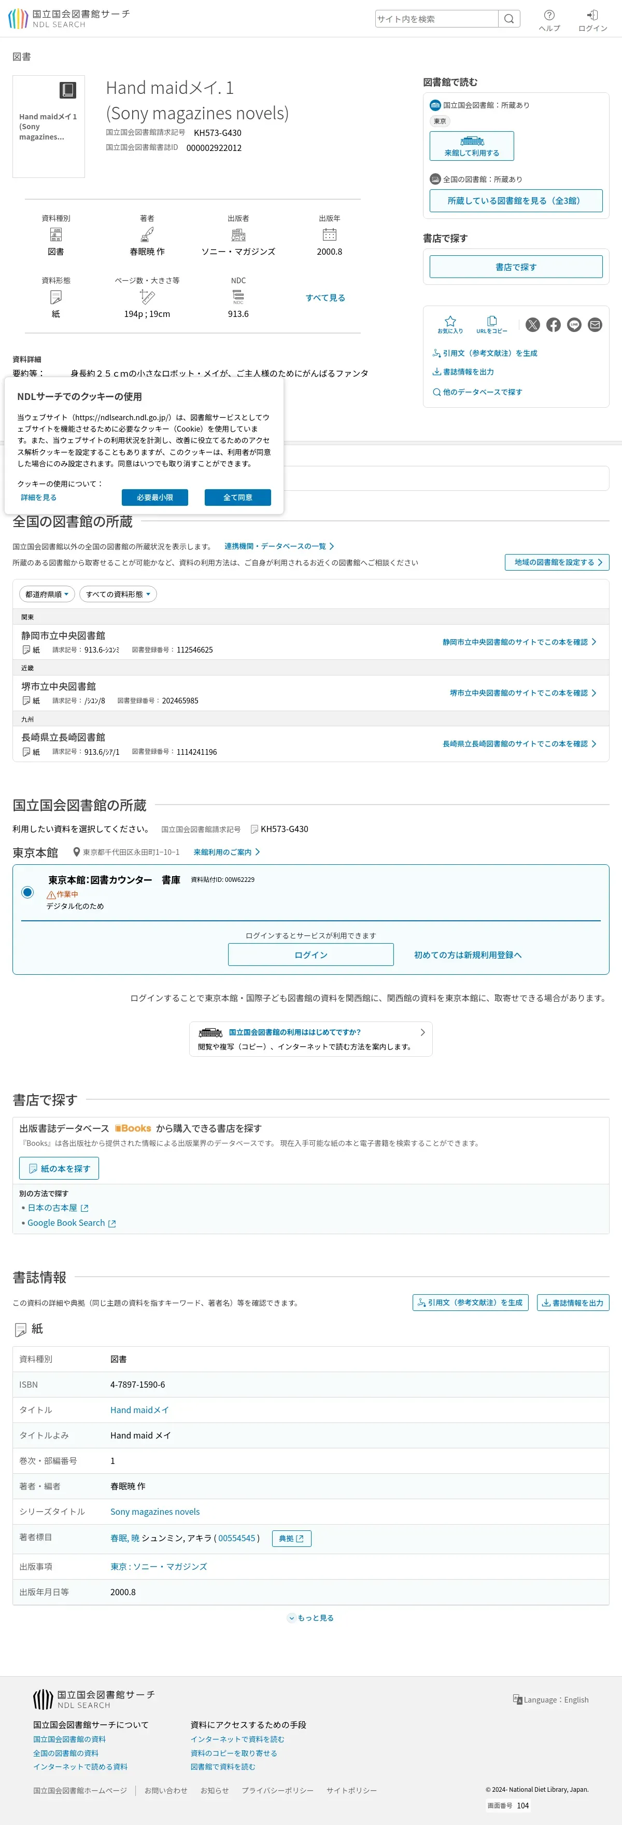The height and width of the screenshot is (1825, 622).
Task: Open 堺市立中央図書館のサイトでこの本を確認 link
Action: 523,693
